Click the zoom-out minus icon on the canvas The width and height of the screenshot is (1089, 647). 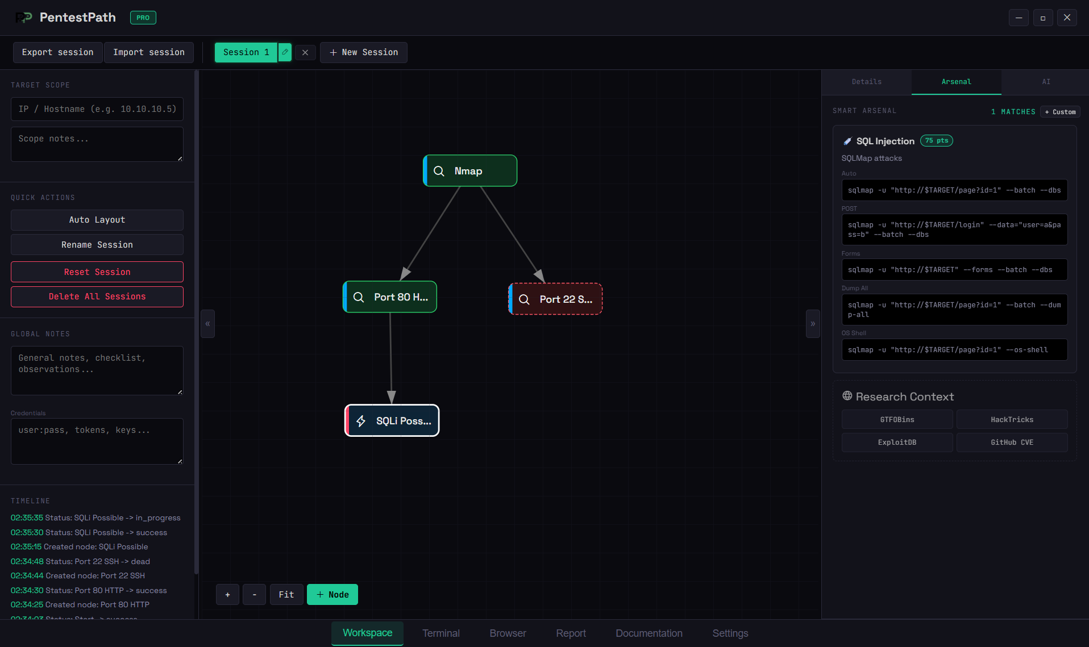pyautogui.click(x=254, y=594)
